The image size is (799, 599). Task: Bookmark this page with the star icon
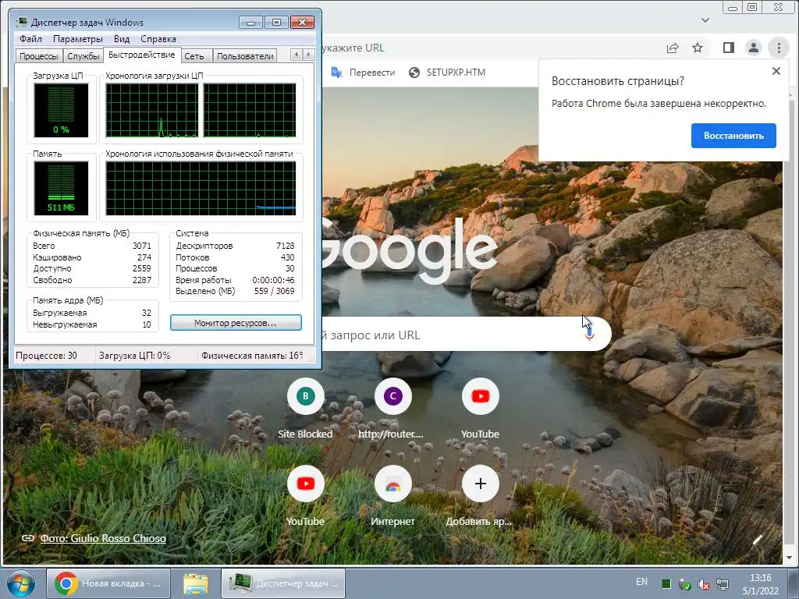click(697, 48)
